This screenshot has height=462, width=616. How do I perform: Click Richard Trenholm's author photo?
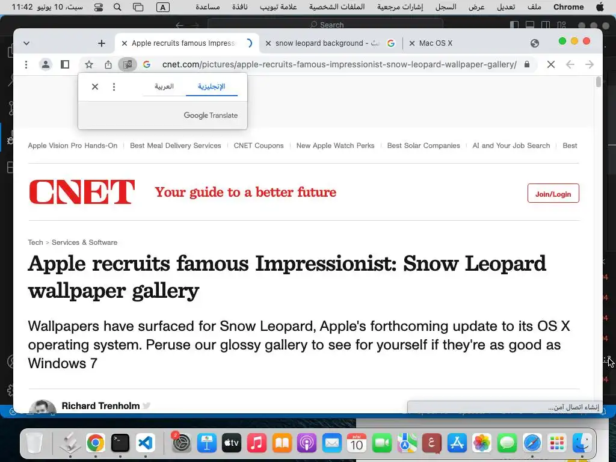pyautogui.click(x=43, y=407)
